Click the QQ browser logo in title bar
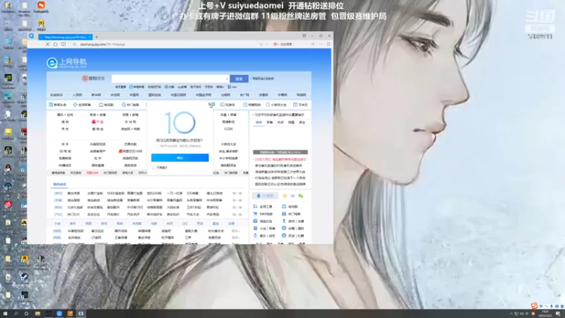 click(x=31, y=36)
